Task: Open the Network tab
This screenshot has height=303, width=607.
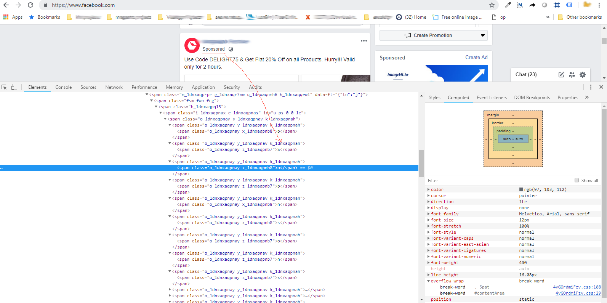Action: 114,87
